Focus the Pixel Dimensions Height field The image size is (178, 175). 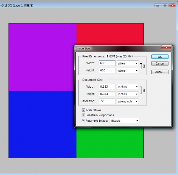(x=107, y=70)
